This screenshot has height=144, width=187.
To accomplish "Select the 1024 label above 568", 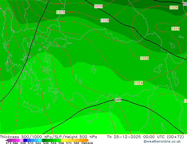I will click(138, 83).
